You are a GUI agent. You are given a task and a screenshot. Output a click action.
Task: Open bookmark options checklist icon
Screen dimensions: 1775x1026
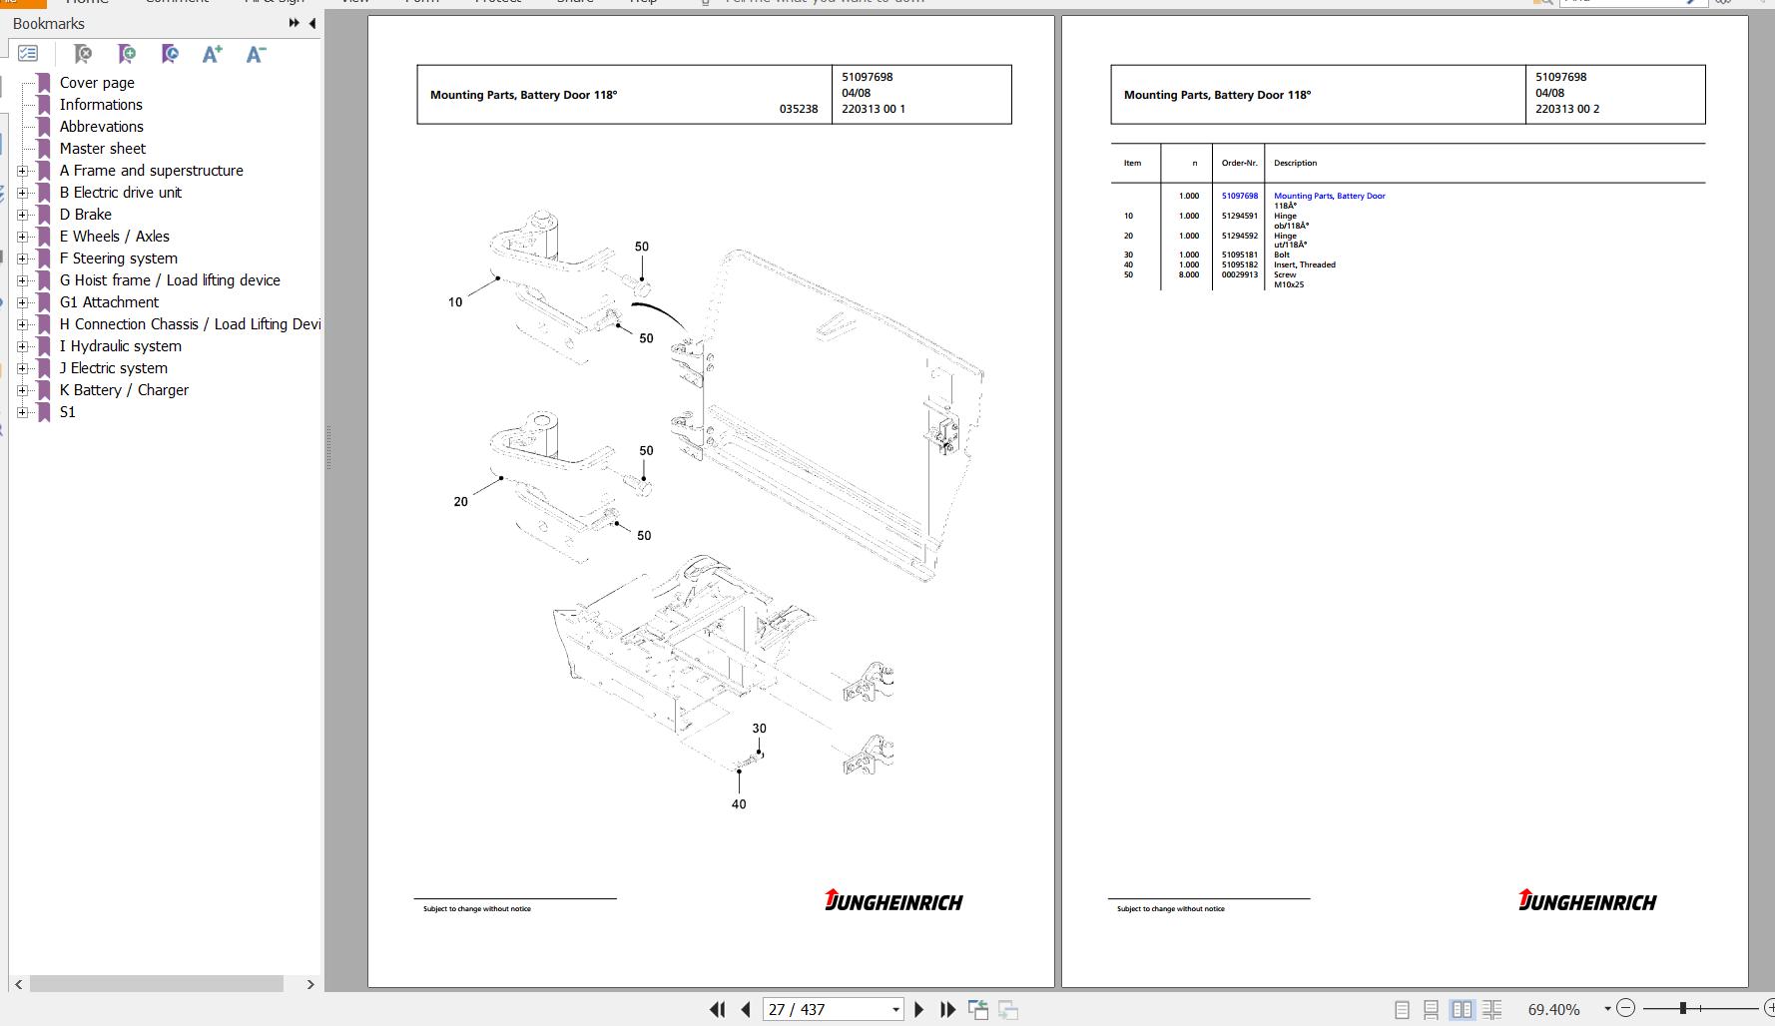(28, 54)
